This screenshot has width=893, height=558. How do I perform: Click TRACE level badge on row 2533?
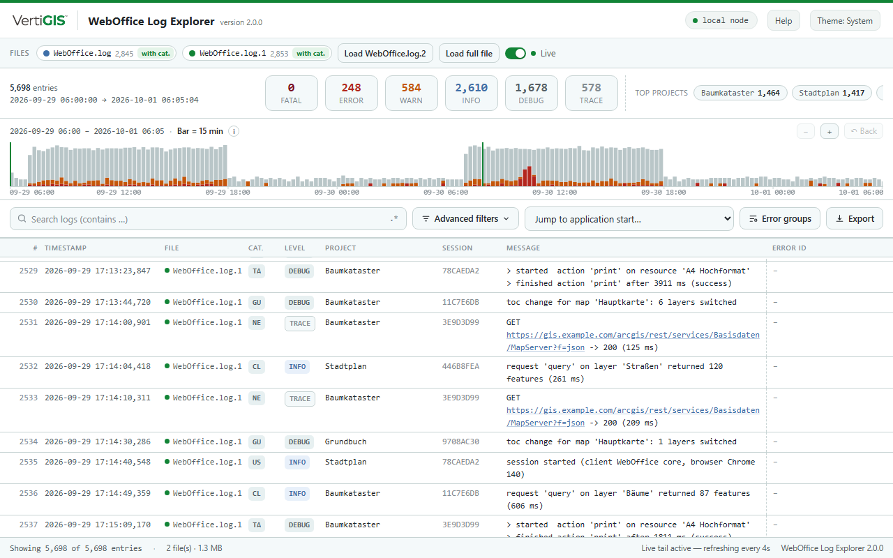[x=300, y=399]
